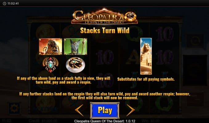This screenshot has height=123, width=209.
Task: Click the dimmed Win display at bottom
Action: click(x=151, y=121)
